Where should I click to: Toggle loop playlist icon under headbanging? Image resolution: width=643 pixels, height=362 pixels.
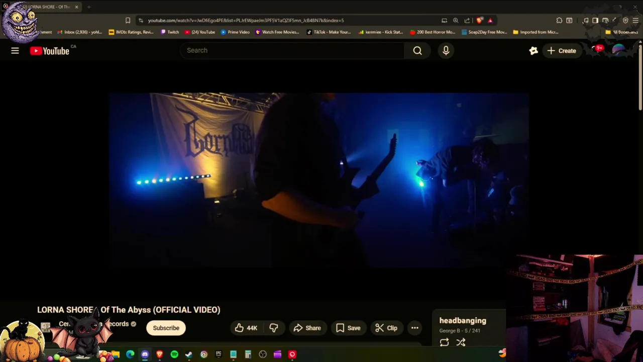pyautogui.click(x=444, y=342)
